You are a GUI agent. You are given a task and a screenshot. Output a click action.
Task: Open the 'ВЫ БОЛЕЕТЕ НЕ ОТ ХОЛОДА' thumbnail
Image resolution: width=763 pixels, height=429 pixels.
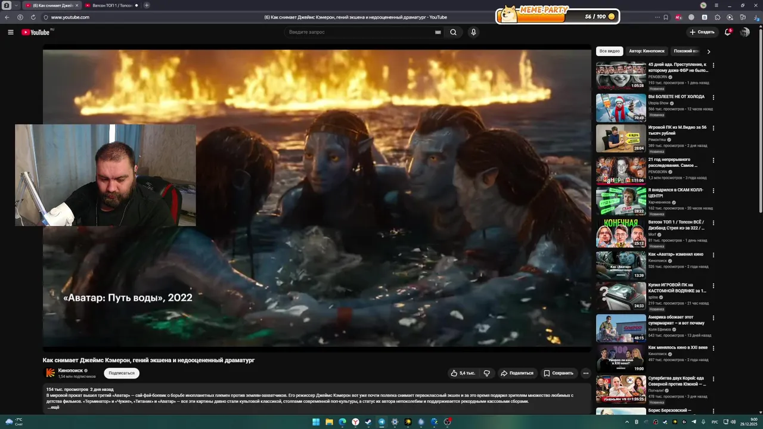coord(621,107)
